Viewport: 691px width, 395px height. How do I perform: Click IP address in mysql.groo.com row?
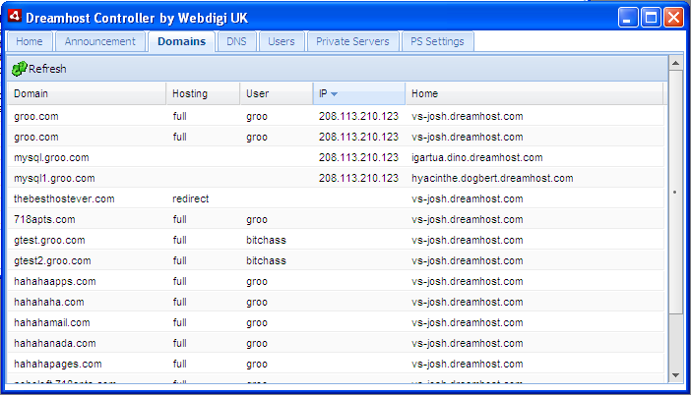(358, 157)
